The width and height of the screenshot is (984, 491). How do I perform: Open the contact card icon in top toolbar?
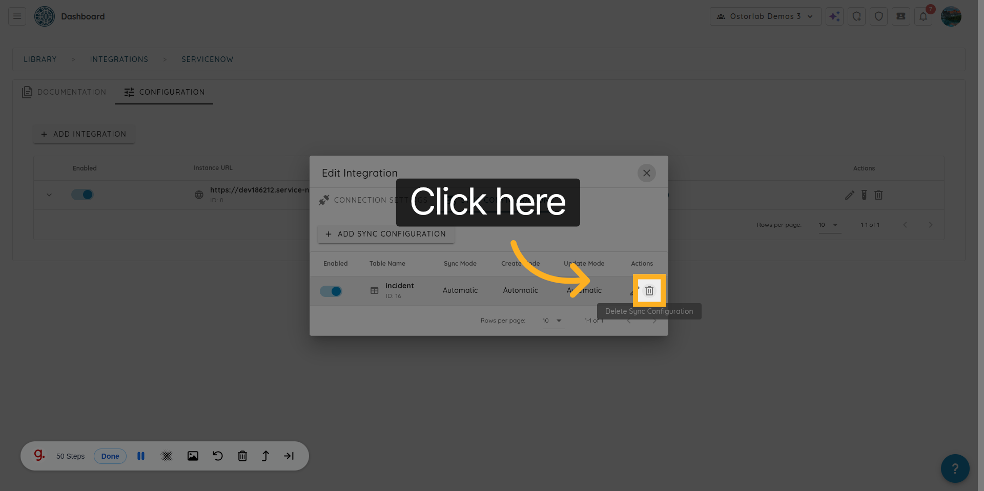click(900, 16)
